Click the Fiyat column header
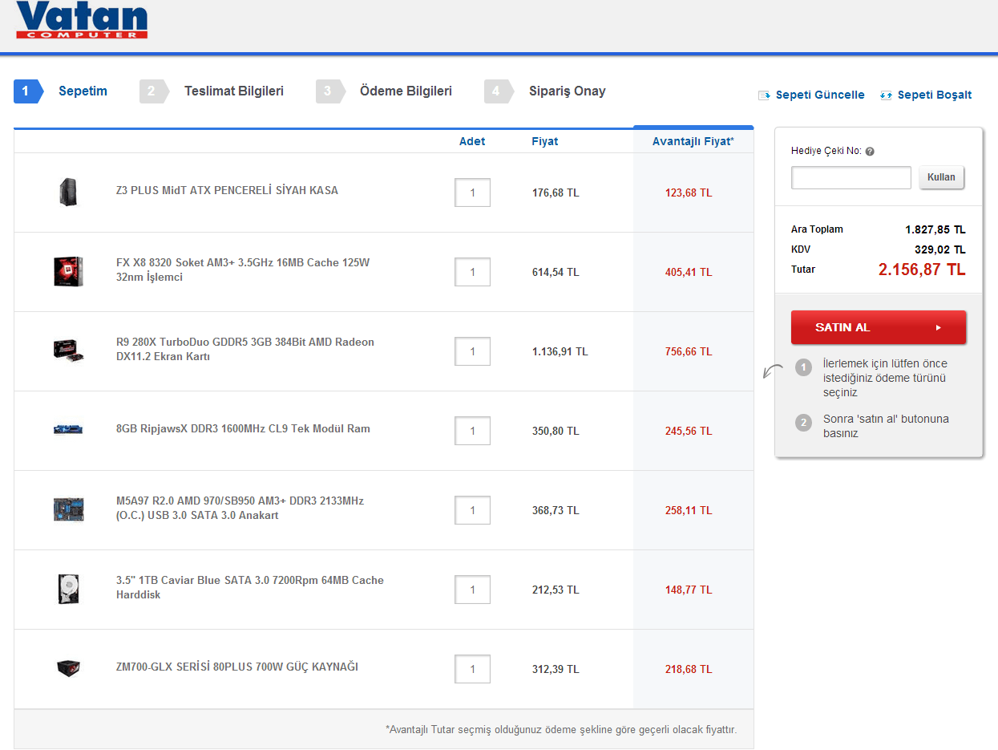998x750 pixels. tap(545, 141)
